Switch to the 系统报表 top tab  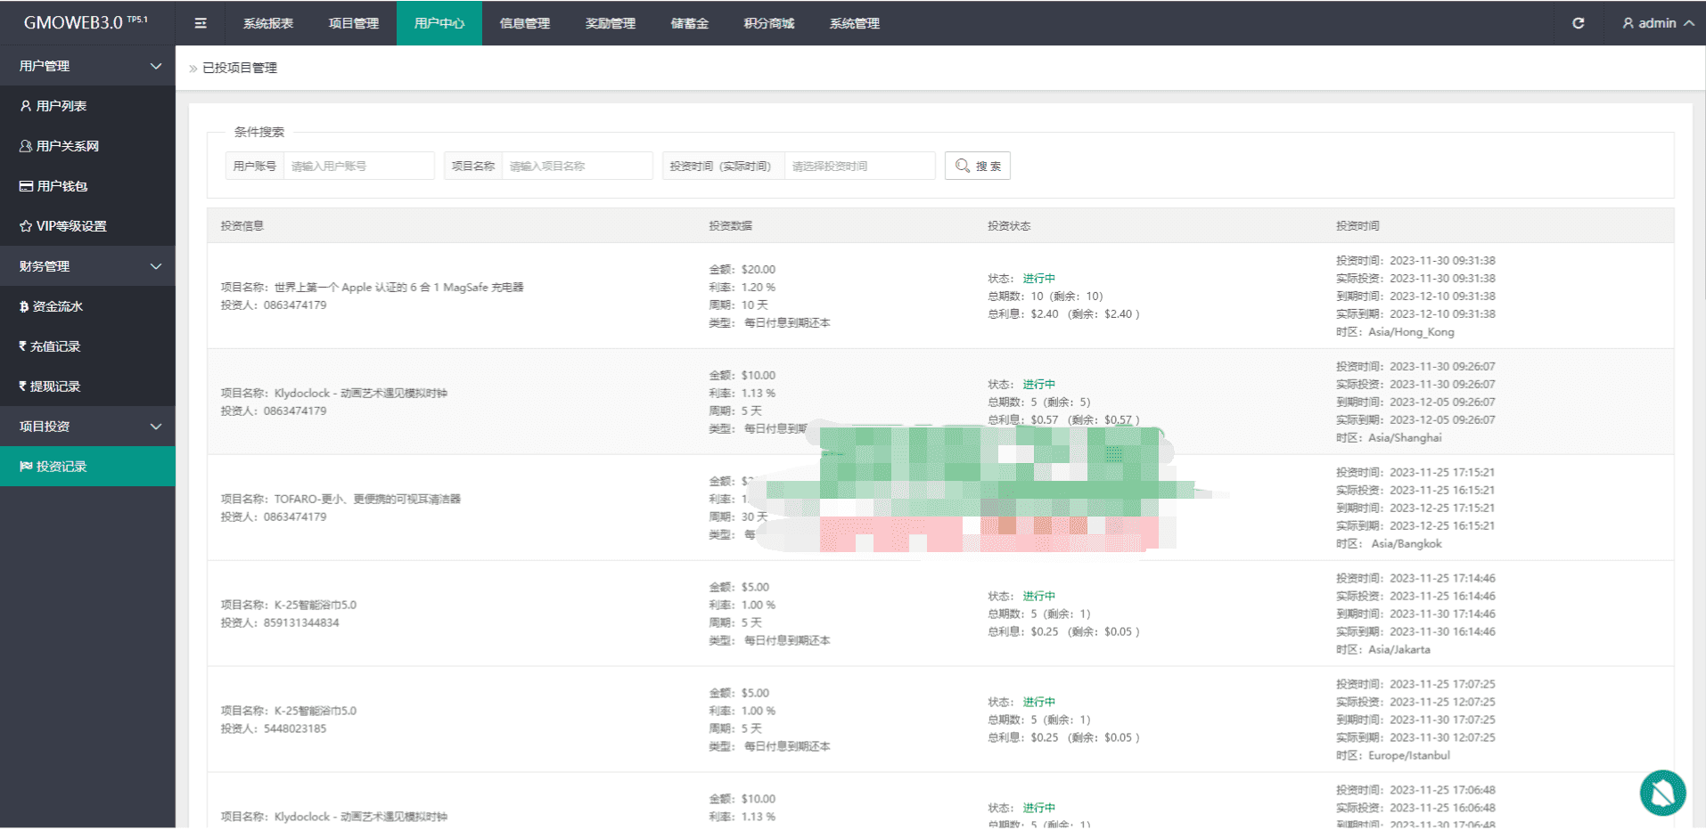coord(268,23)
